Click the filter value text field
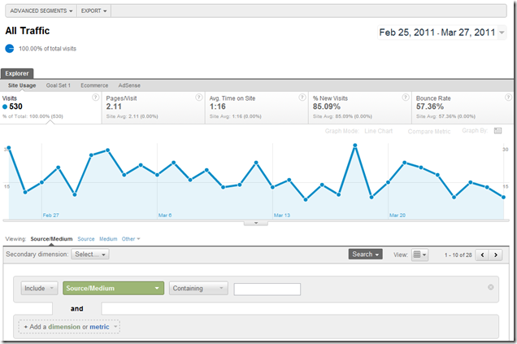The image size is (517, 344). (267, 290)
